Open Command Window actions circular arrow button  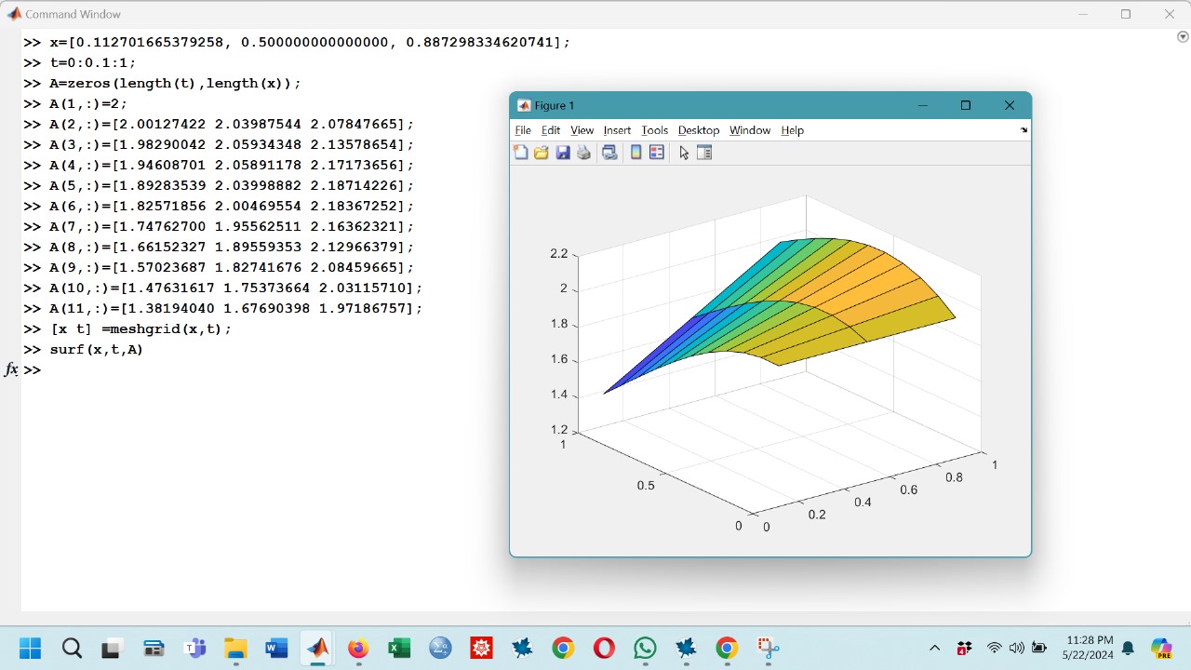click(x=1183, y=37)
